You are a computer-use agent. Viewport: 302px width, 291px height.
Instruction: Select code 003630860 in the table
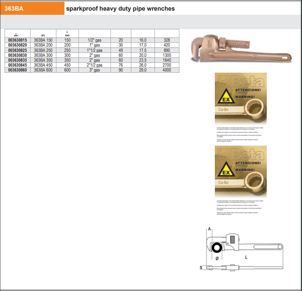tap(17, 70)
